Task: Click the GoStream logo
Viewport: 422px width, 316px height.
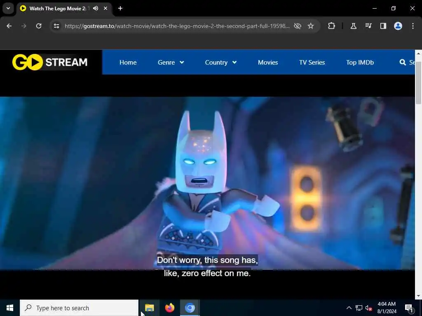Action: [x=50, y=62]
